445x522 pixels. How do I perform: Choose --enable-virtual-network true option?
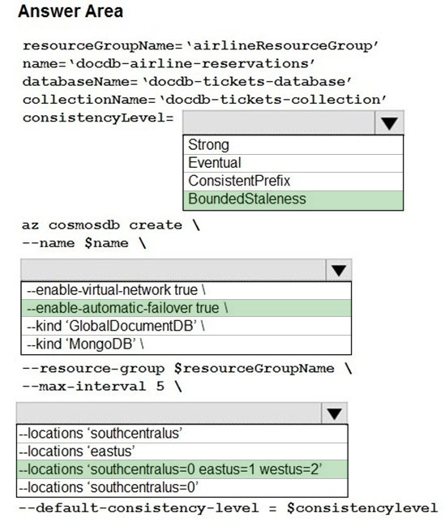pos(186,291)
